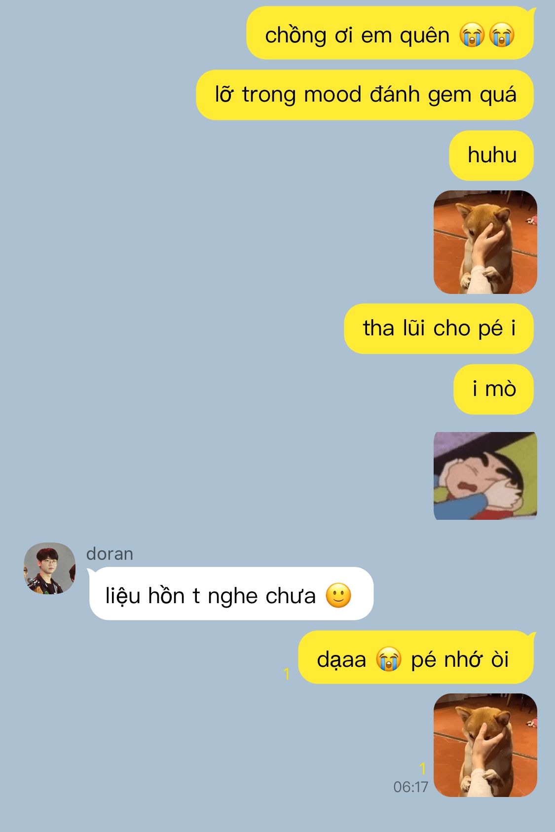Screen dimensions: 555x832
Task: Open the first shiba dog sticker image
Action: pyautogui.click(x=485, y=242)
